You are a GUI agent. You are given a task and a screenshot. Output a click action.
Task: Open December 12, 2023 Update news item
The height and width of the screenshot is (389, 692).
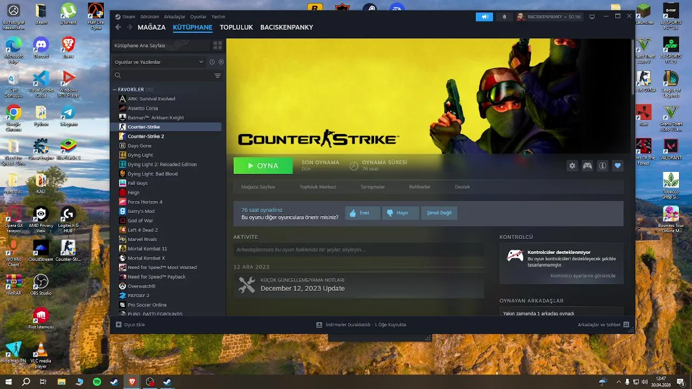[359, 285]
